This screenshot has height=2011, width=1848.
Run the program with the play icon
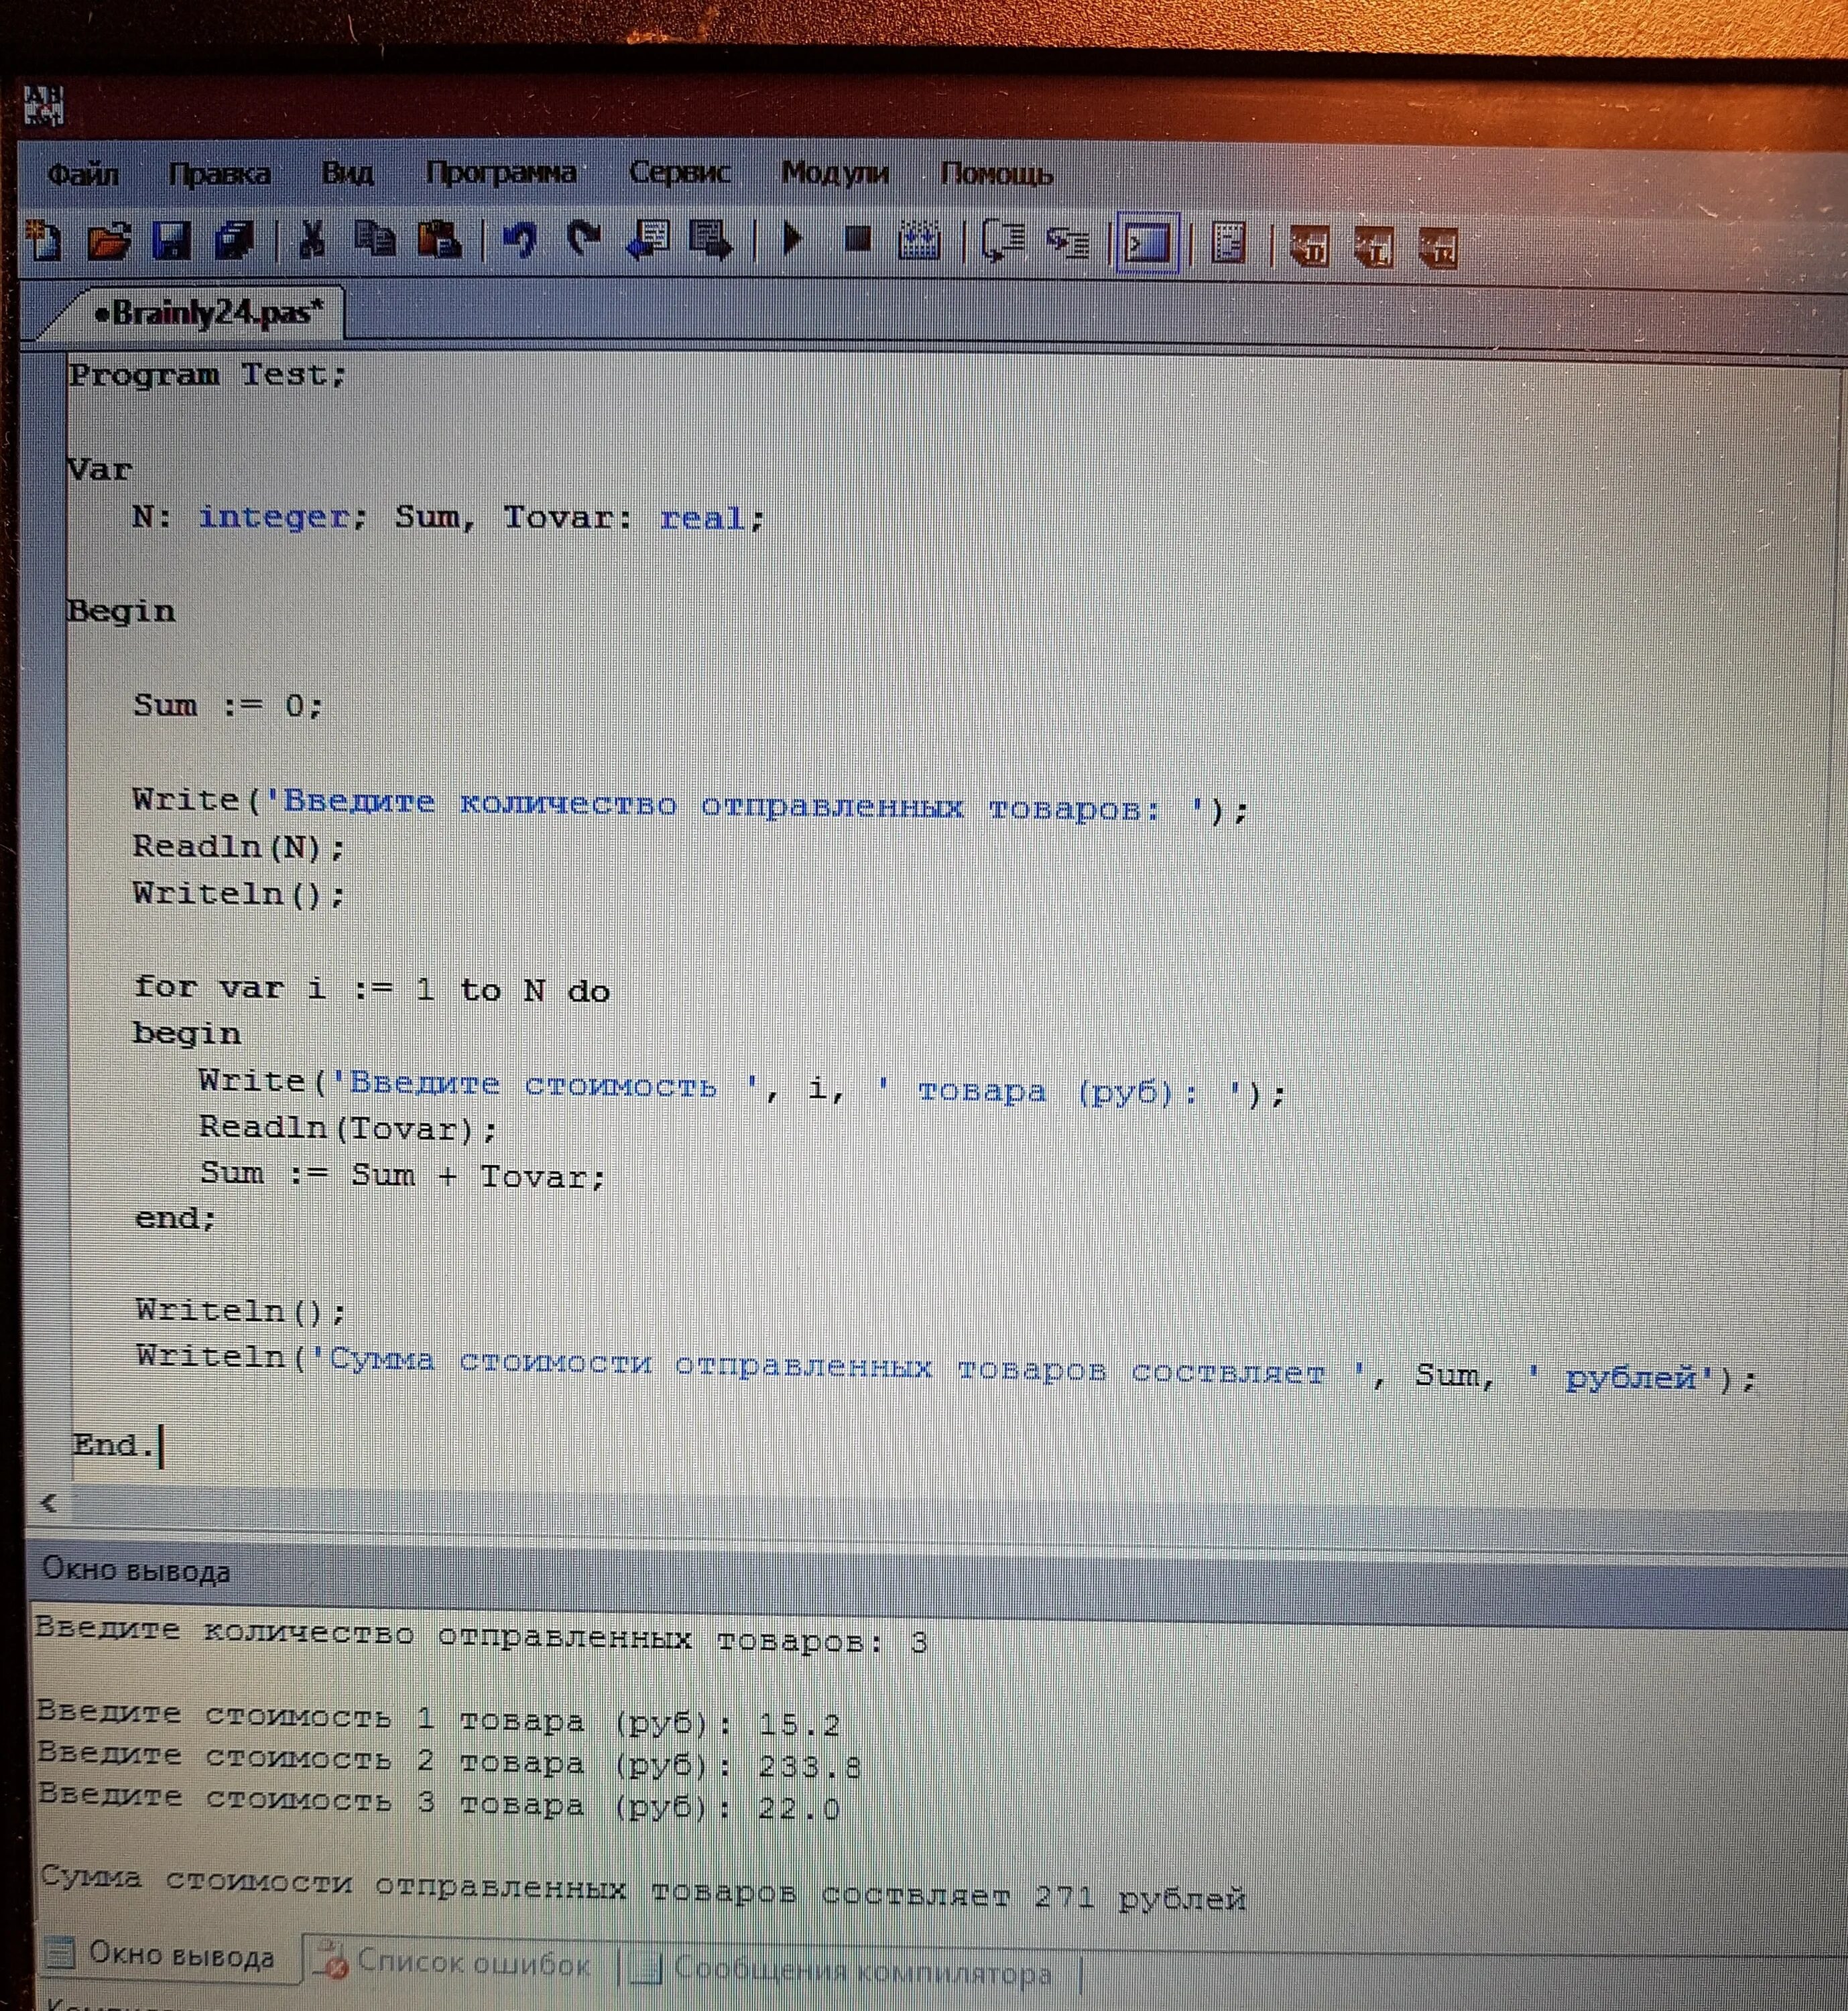click(x=793, y=240)
